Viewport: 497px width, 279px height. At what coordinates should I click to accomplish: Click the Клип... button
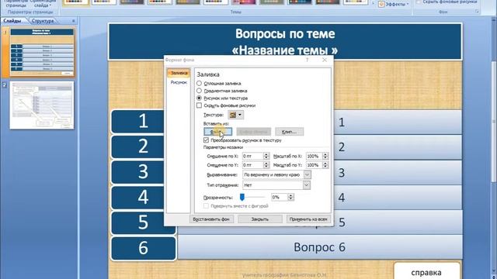click(289, 132)
